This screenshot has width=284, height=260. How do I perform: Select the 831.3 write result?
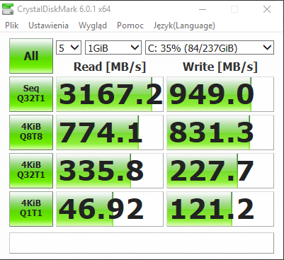[x=220, y=132]
